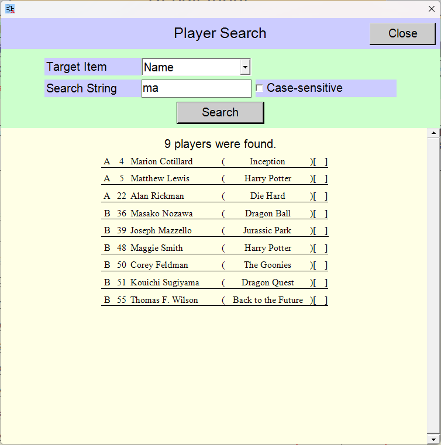Open the Target Item dropdown

click(x=196, y=67)
